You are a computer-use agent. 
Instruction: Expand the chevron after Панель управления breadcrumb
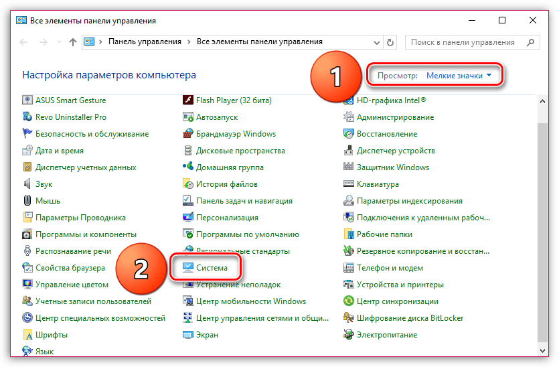pos(189,42)
